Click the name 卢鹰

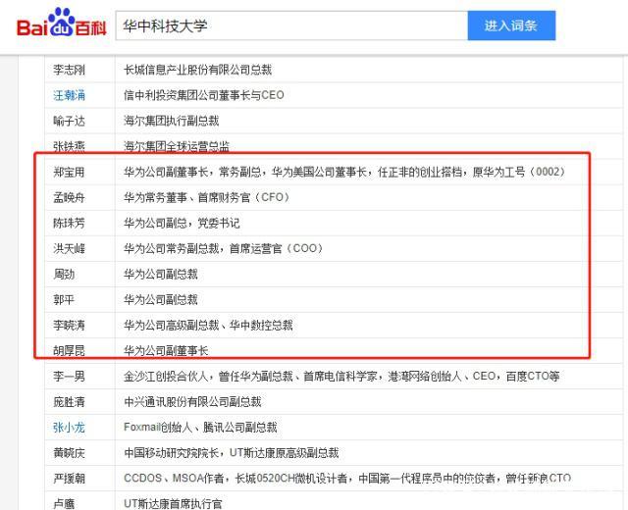(x=64, y=503)
